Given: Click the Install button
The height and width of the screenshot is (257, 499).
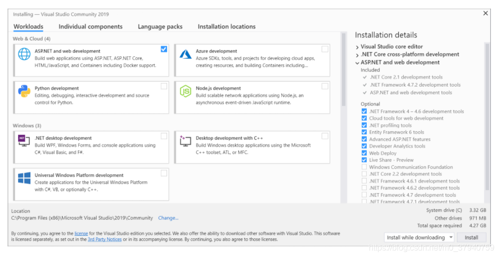Looking at the screenshot, I should (x=471, y=238).
